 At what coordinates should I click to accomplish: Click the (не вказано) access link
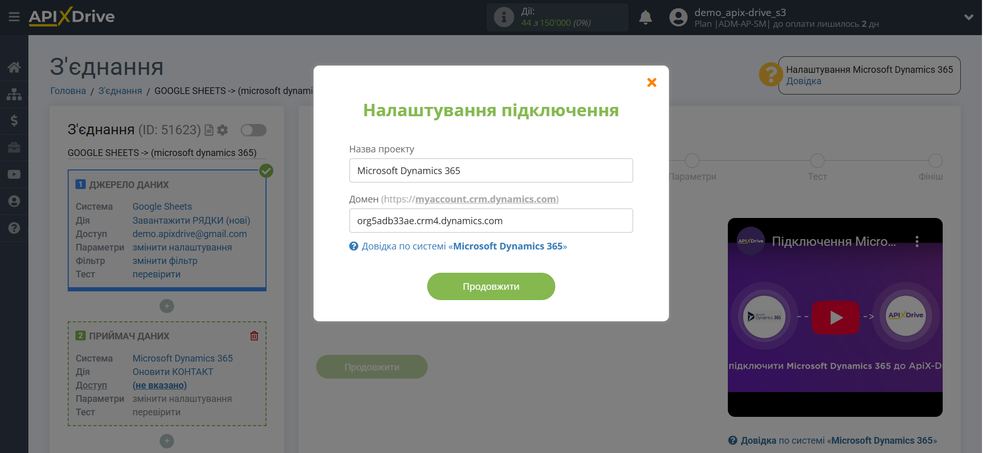(x=160, y=385)
